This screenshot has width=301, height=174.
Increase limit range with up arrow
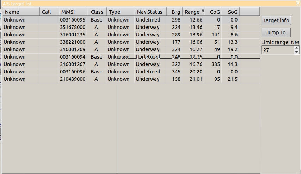point(296,48)
